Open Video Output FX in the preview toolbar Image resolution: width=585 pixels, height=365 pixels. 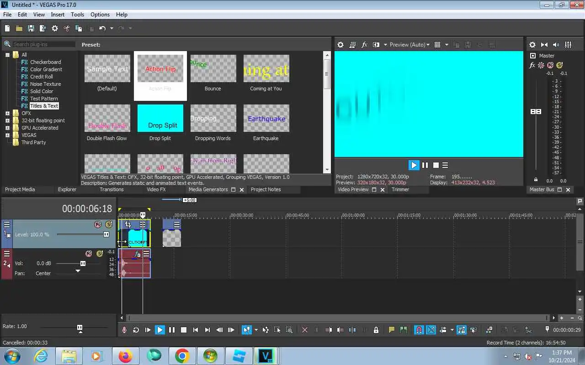pyautogui.click(x=364, y=45)
